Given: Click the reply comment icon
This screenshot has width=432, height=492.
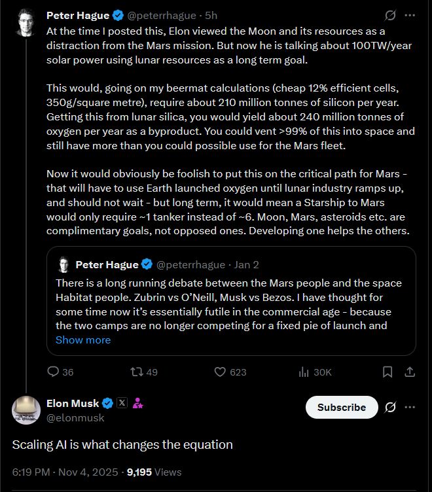Looking at the screenshot, I should pyautogui.click(x=54, y=372).
